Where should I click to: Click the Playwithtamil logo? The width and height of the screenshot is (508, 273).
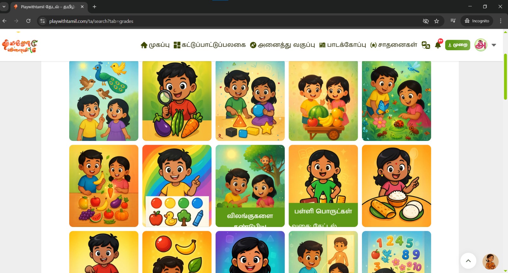coord(20,46)
